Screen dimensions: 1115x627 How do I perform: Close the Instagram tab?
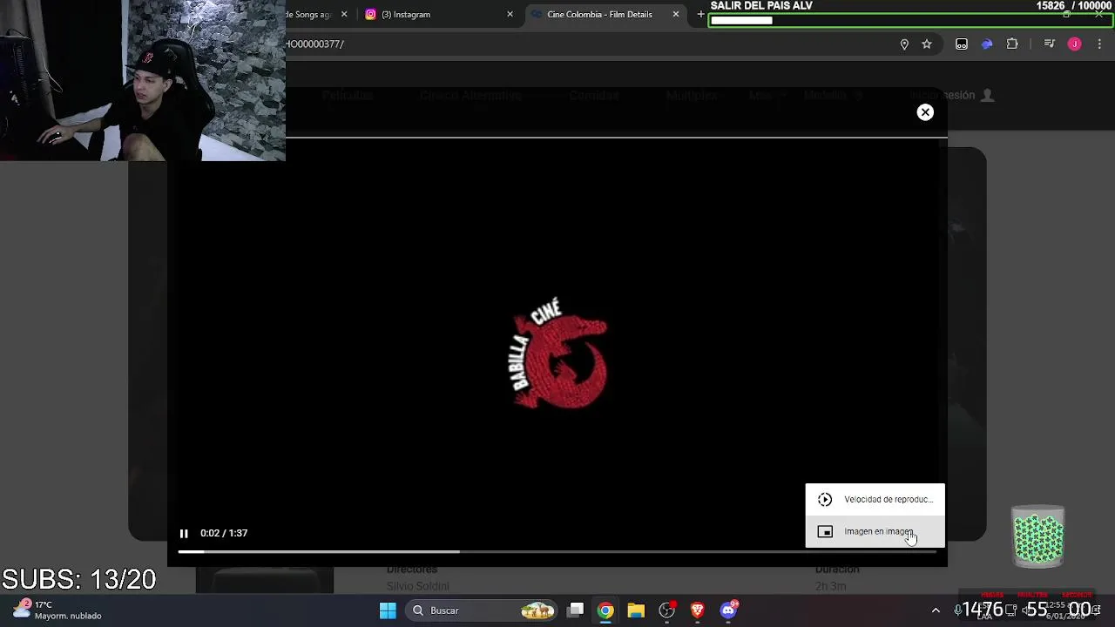pyautogui.click(x=510, y=14)
